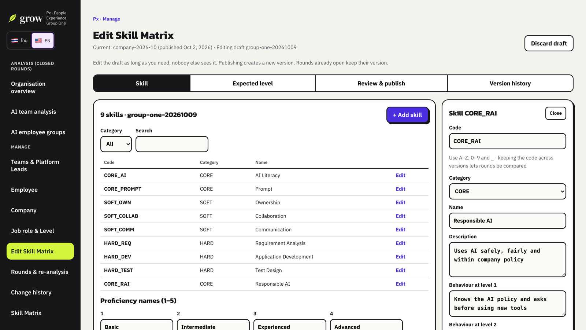586x330 pixels.
Task: Click proficiency name field Basic
Action: [x=137, y=325]
